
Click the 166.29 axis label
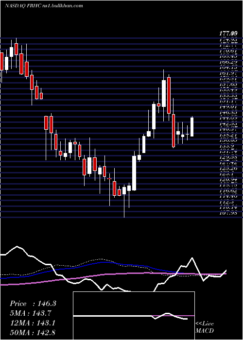(x=228, y=62)
